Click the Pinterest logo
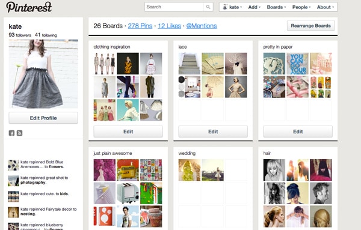This screenshot has height=230, width=361. [29, 7]
